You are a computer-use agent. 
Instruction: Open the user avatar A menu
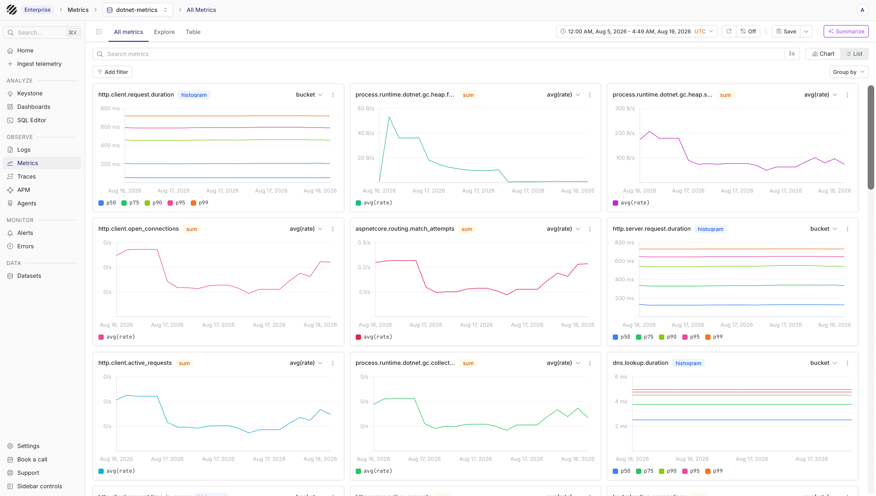(862, 10)
